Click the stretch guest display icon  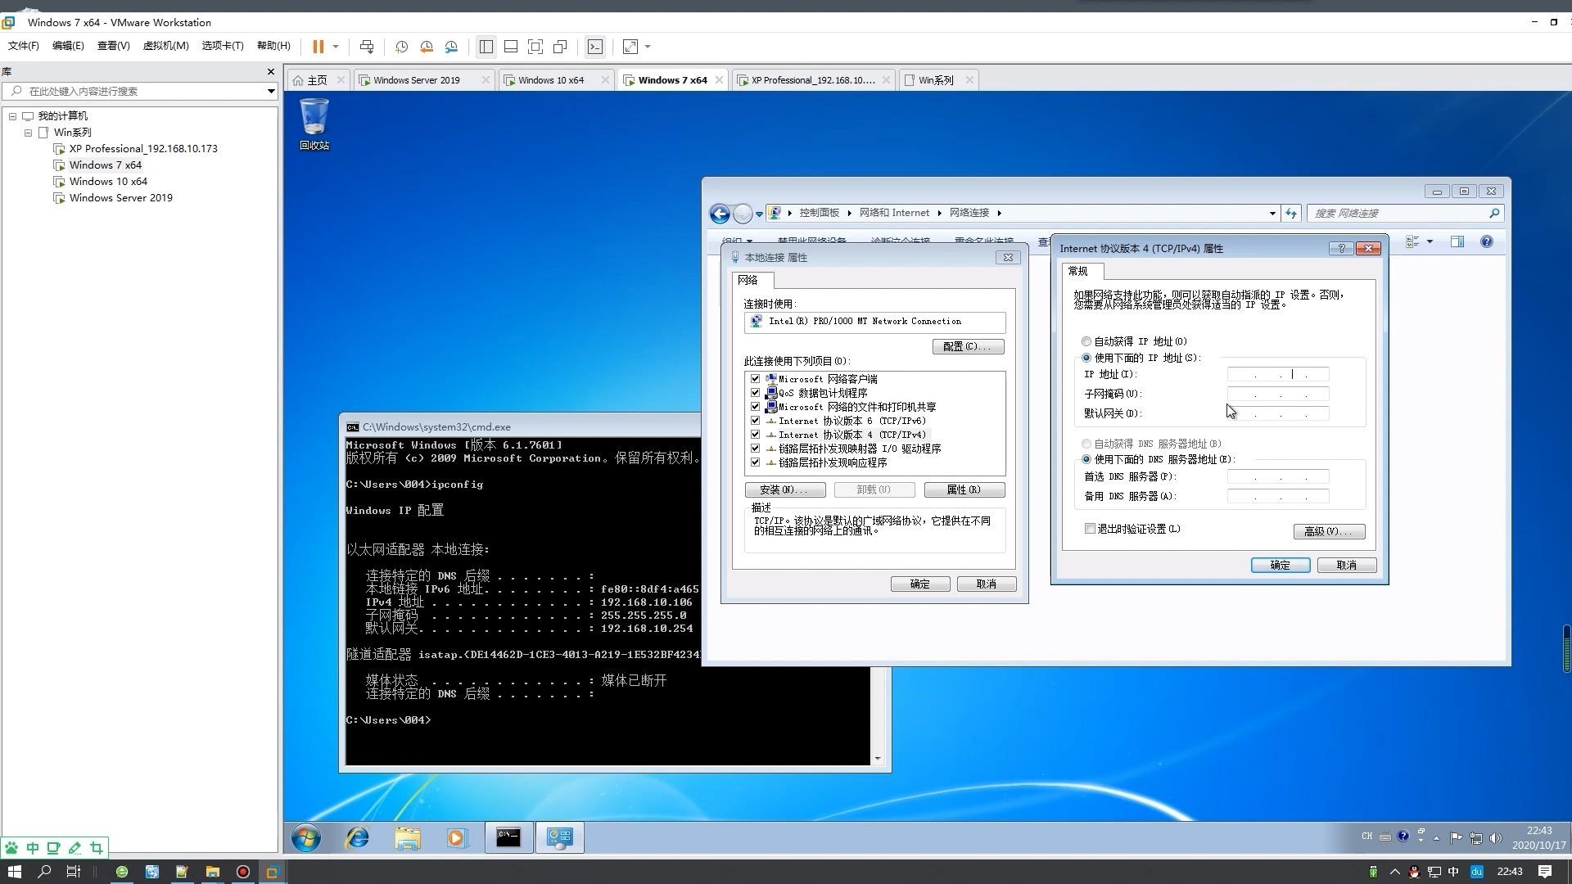630,47
